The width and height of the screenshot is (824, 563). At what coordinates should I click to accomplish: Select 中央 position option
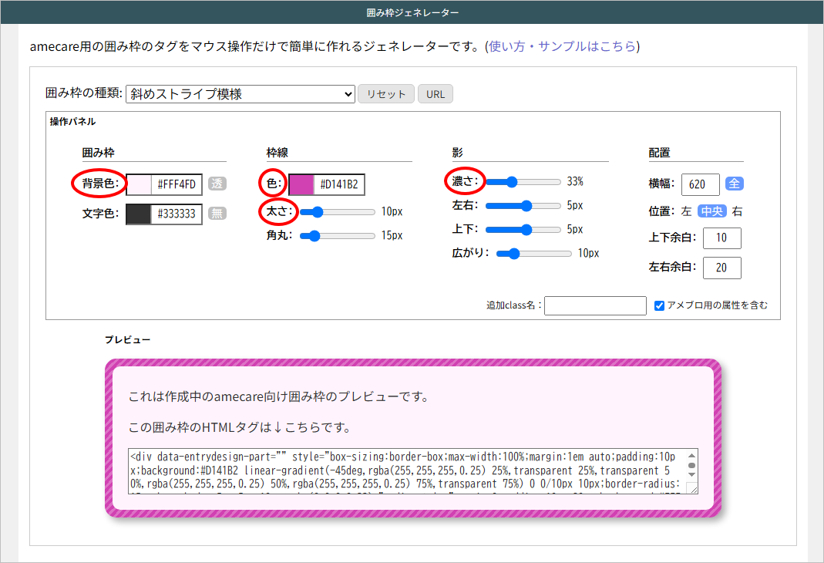713,211
